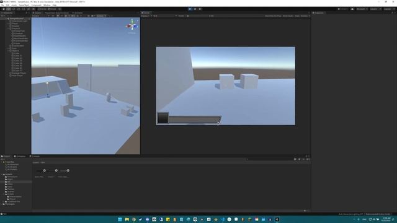Select All Materials under Favorites

(12, 164)
